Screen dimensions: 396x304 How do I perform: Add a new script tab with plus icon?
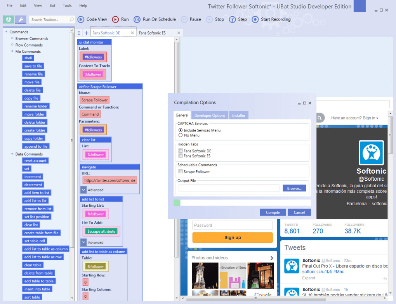point(86,33)
